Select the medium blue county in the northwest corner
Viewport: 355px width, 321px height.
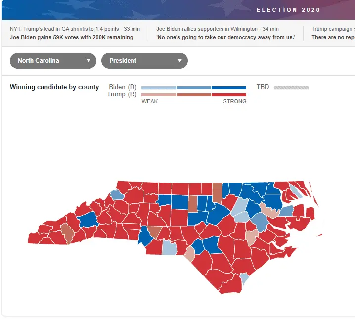point(117,195)
